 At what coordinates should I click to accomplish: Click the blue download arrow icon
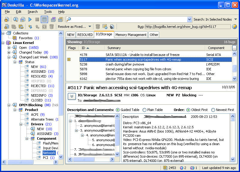(30, 27)
